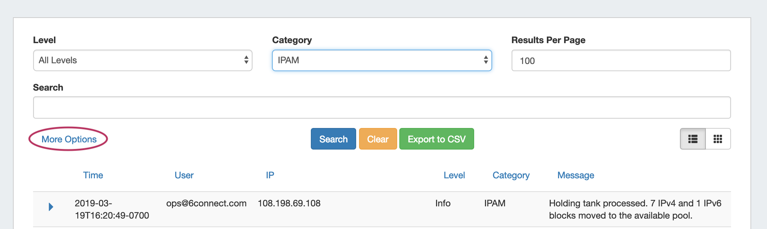The image size is (767, 229).
Task: Open the More Options link
Action: (x=69, y=139)
